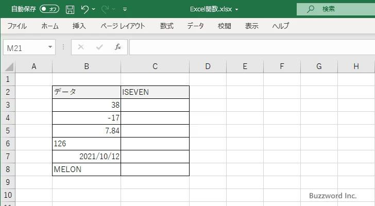Select empty ISEVEN cell next to 2021/10/12
The width and height of the screenshot is (375, 206).
point(155,157)
